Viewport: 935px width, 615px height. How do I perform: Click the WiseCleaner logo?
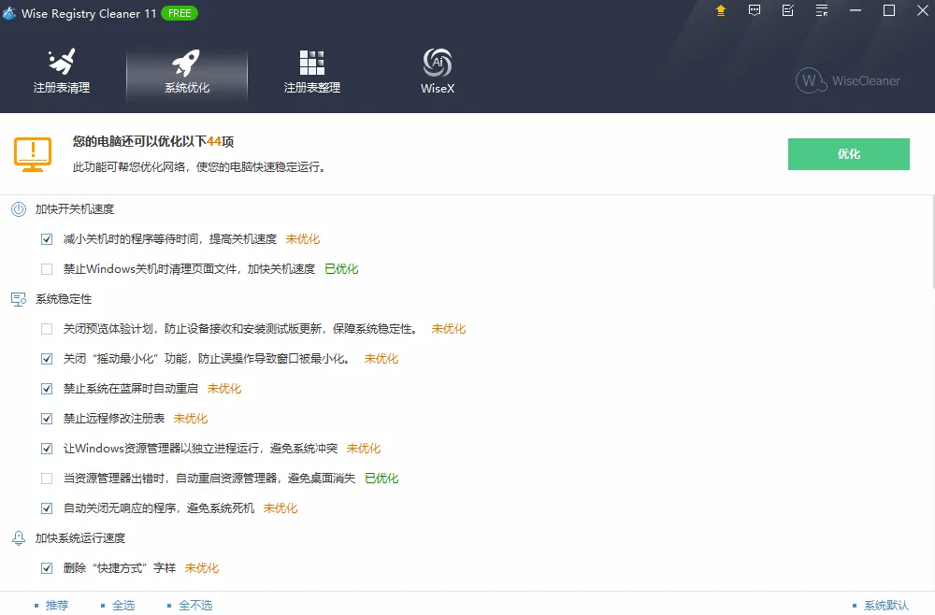coord(847,81)
